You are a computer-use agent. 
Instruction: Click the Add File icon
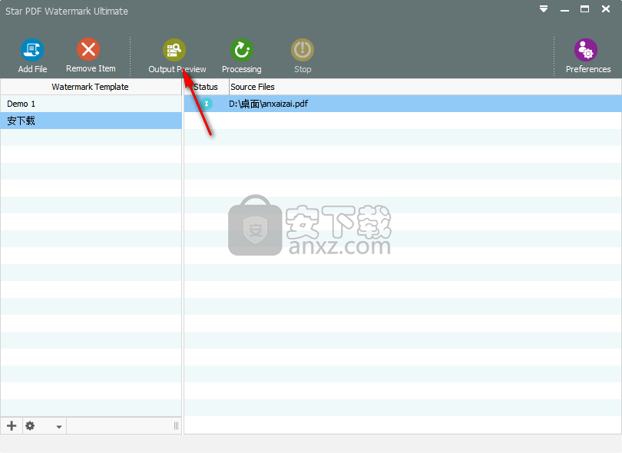(x=32, y=50)
